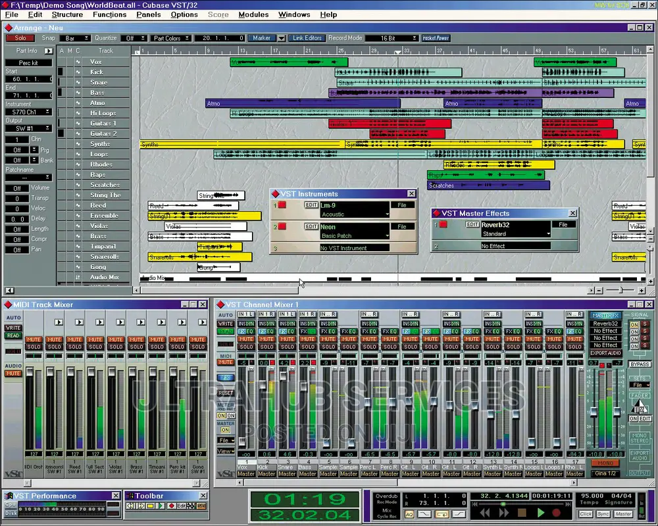Toggle the BYPASS button in master section

coord(640,364)
